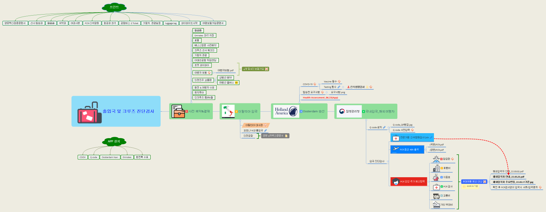Collapse the 여행자 보험 subtopics
This screenshot has height=212, width=546.
point(213,73)
